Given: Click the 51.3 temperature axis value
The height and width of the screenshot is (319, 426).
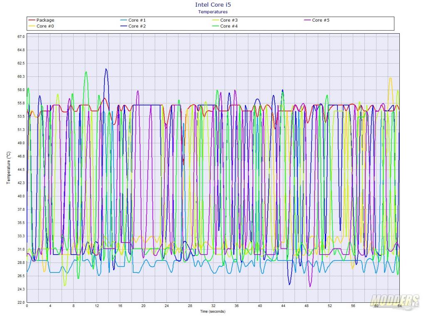Looking at the screenshot, I should coord(21,130).
